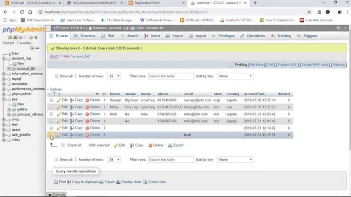This screenshot has height=197, width=351.
Task: Collapse the pss database node
Action: point(4,99)
